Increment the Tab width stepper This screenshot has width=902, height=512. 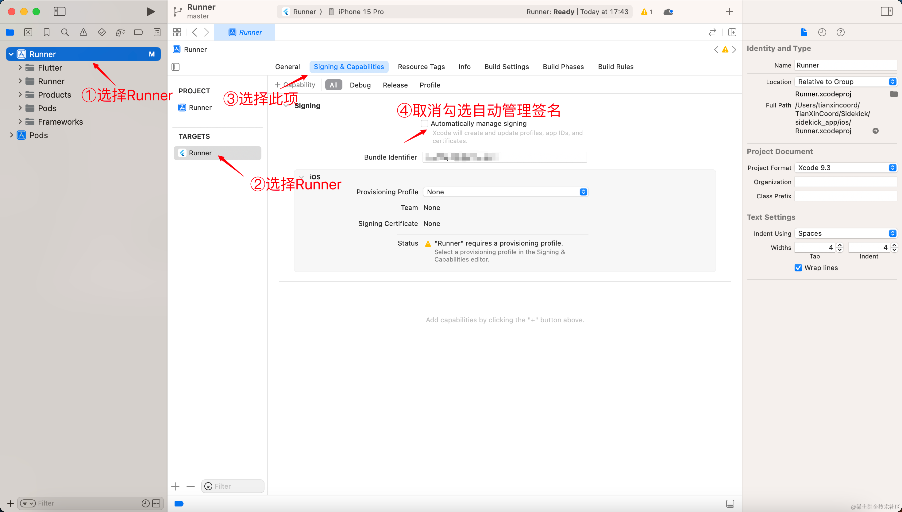[x=840, y=245]
